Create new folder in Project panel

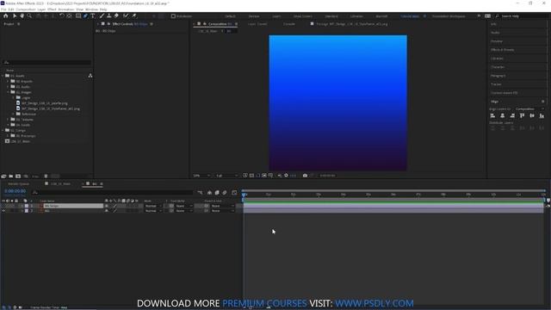tap(11, 176)
